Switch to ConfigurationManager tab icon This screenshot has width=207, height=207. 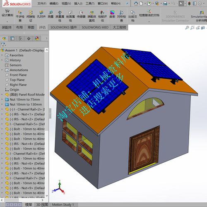tap(20, 39)
